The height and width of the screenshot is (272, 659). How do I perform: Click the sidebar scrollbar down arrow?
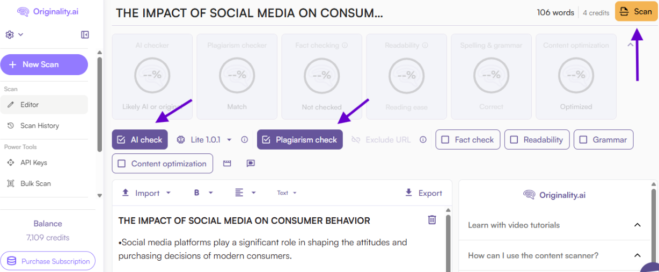tap(99, 195)
